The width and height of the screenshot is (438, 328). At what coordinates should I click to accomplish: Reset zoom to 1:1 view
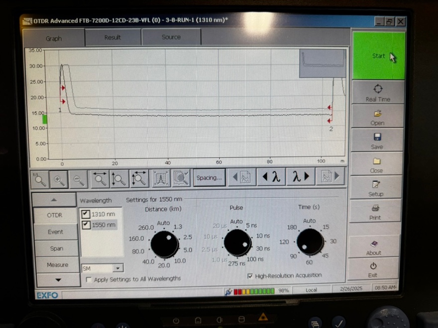pos(40,179)
